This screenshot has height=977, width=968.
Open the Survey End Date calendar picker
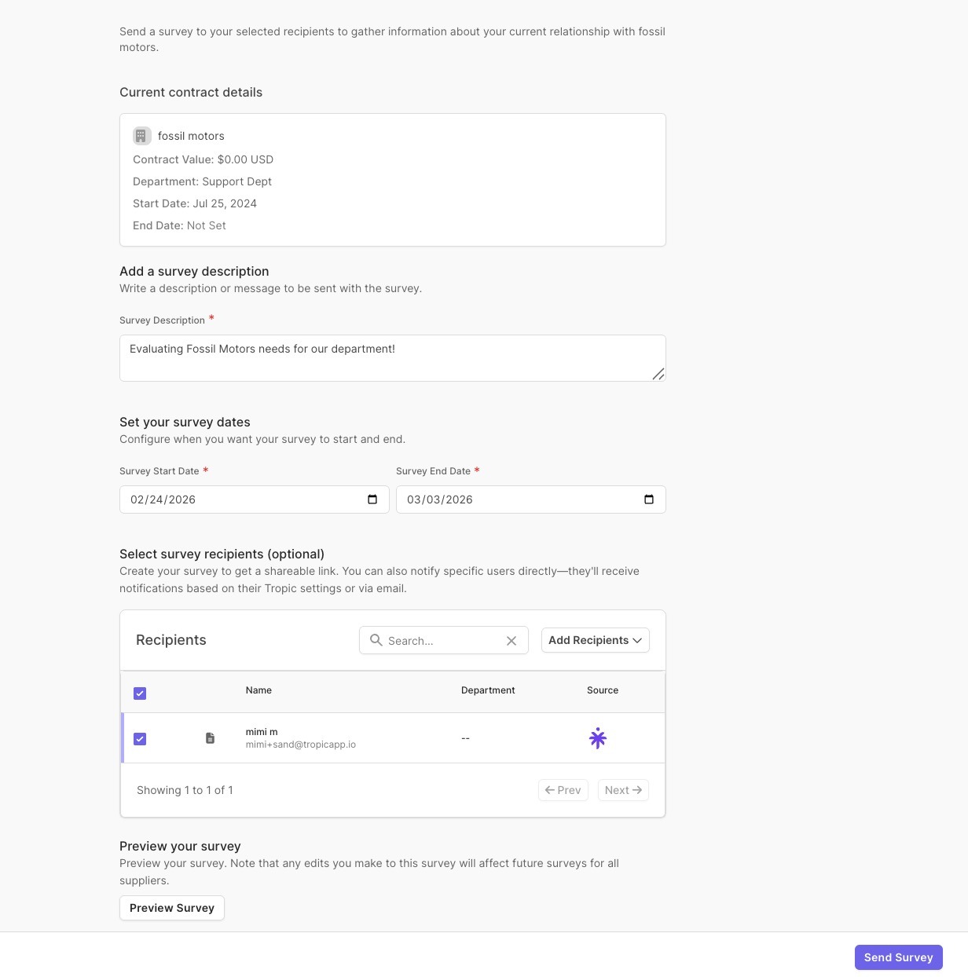click(649, 499)
